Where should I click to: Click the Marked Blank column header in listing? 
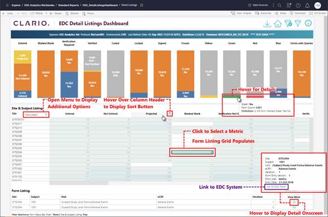click(x=193, y=114)
